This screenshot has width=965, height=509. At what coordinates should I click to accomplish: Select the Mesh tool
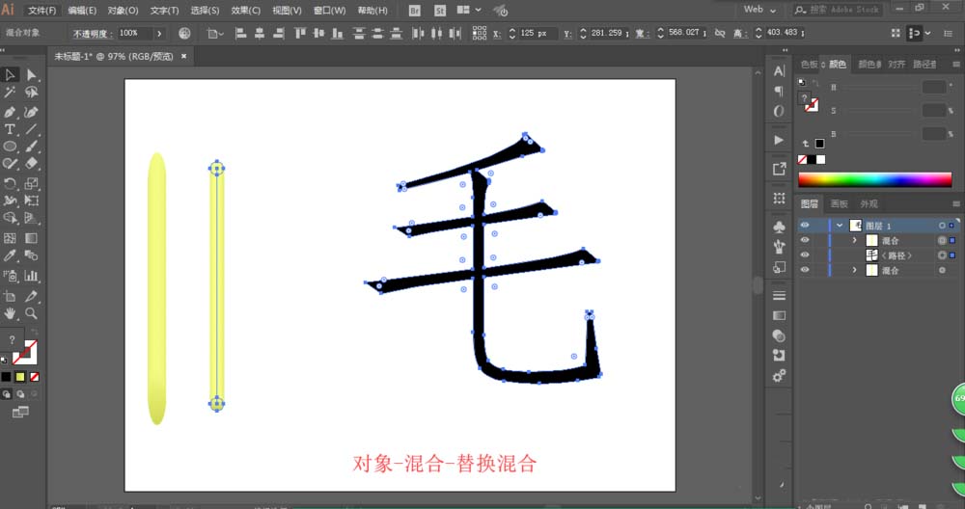(10, 238)
